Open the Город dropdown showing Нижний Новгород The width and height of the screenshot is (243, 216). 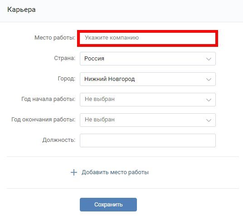(147, 79)
